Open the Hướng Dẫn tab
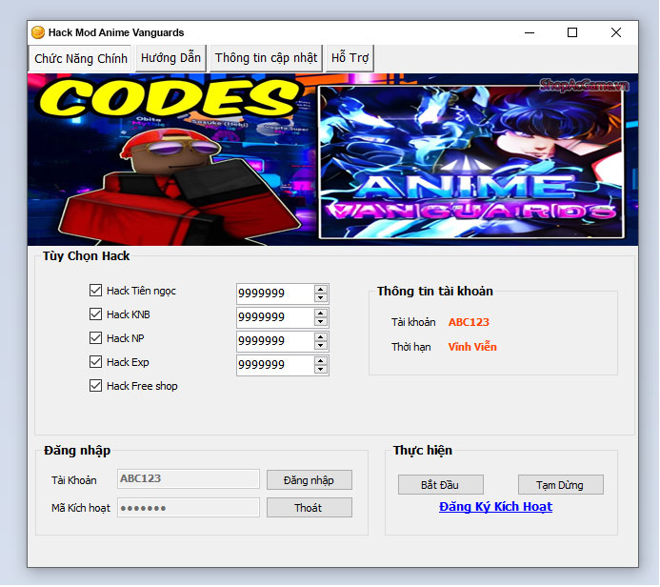Viewport: 660px width, 587px height. click(170, 58)
